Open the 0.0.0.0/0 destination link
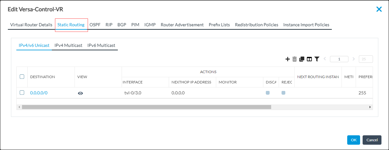Image resolution: width=389 pixels, height=150 pixels. [x=39, y=93]
